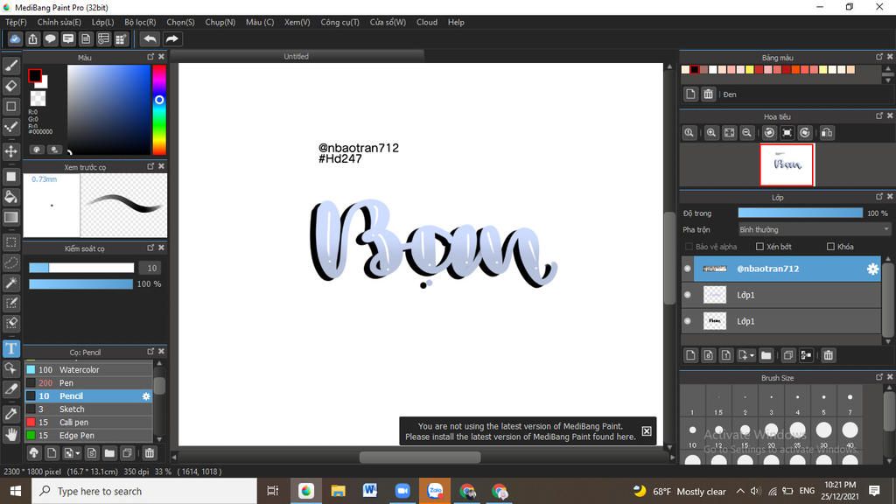Click the Windows search box

[144, 491]
